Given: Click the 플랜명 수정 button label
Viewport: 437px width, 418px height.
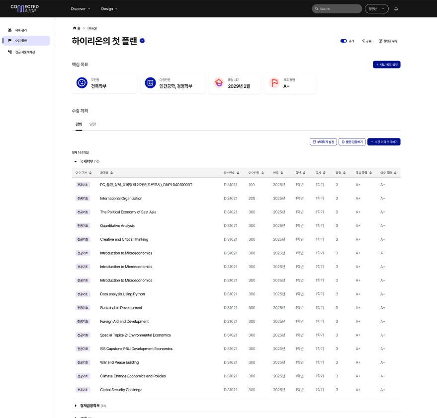Looking at the screenshot, I should [390, 41].
